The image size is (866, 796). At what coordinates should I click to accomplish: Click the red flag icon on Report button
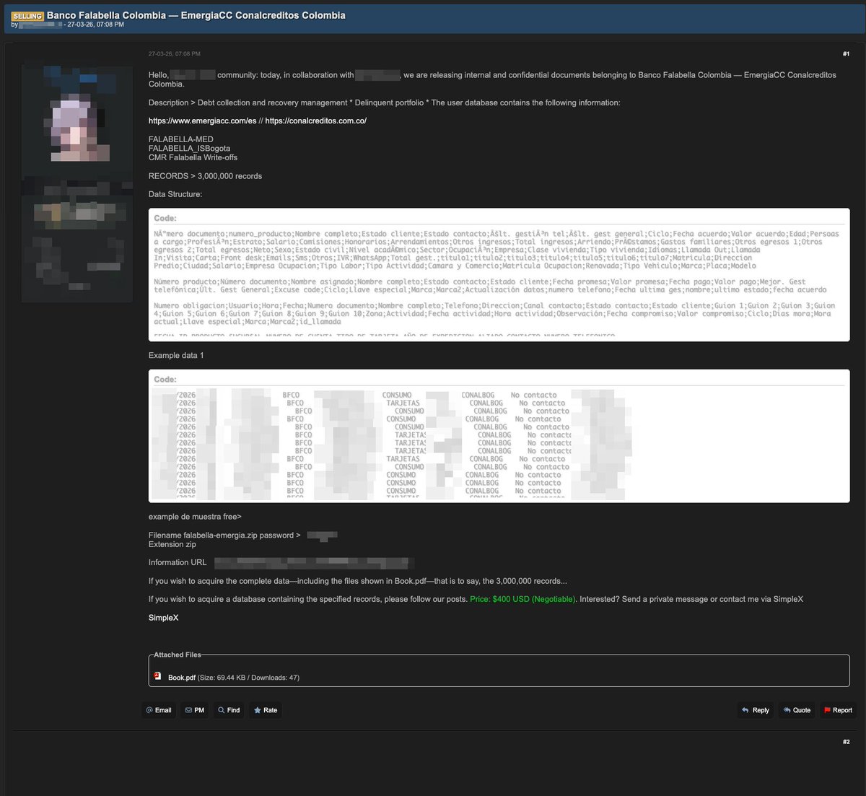point(828,710)
